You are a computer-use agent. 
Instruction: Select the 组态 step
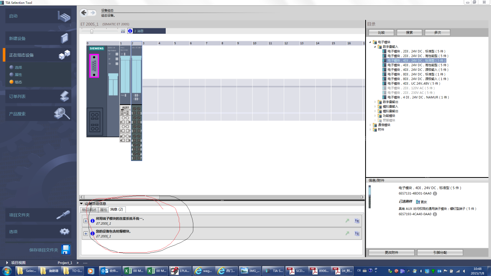click(x=18, y=82)
